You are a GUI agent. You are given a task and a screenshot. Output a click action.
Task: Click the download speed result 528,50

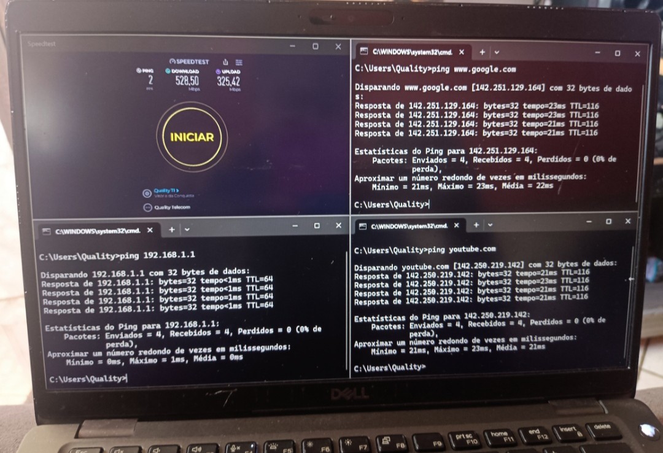point(187,80)
